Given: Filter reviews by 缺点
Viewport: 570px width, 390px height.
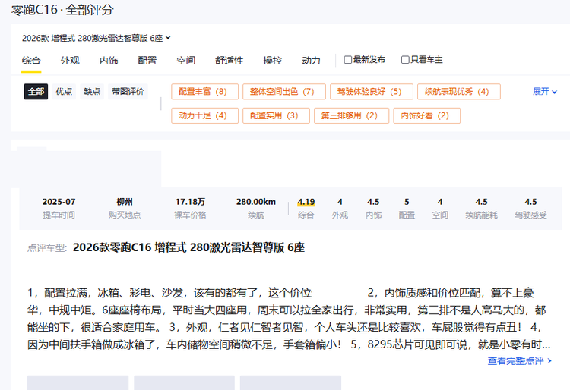Looking at the screenshot, I should click(x=92, y=91).
